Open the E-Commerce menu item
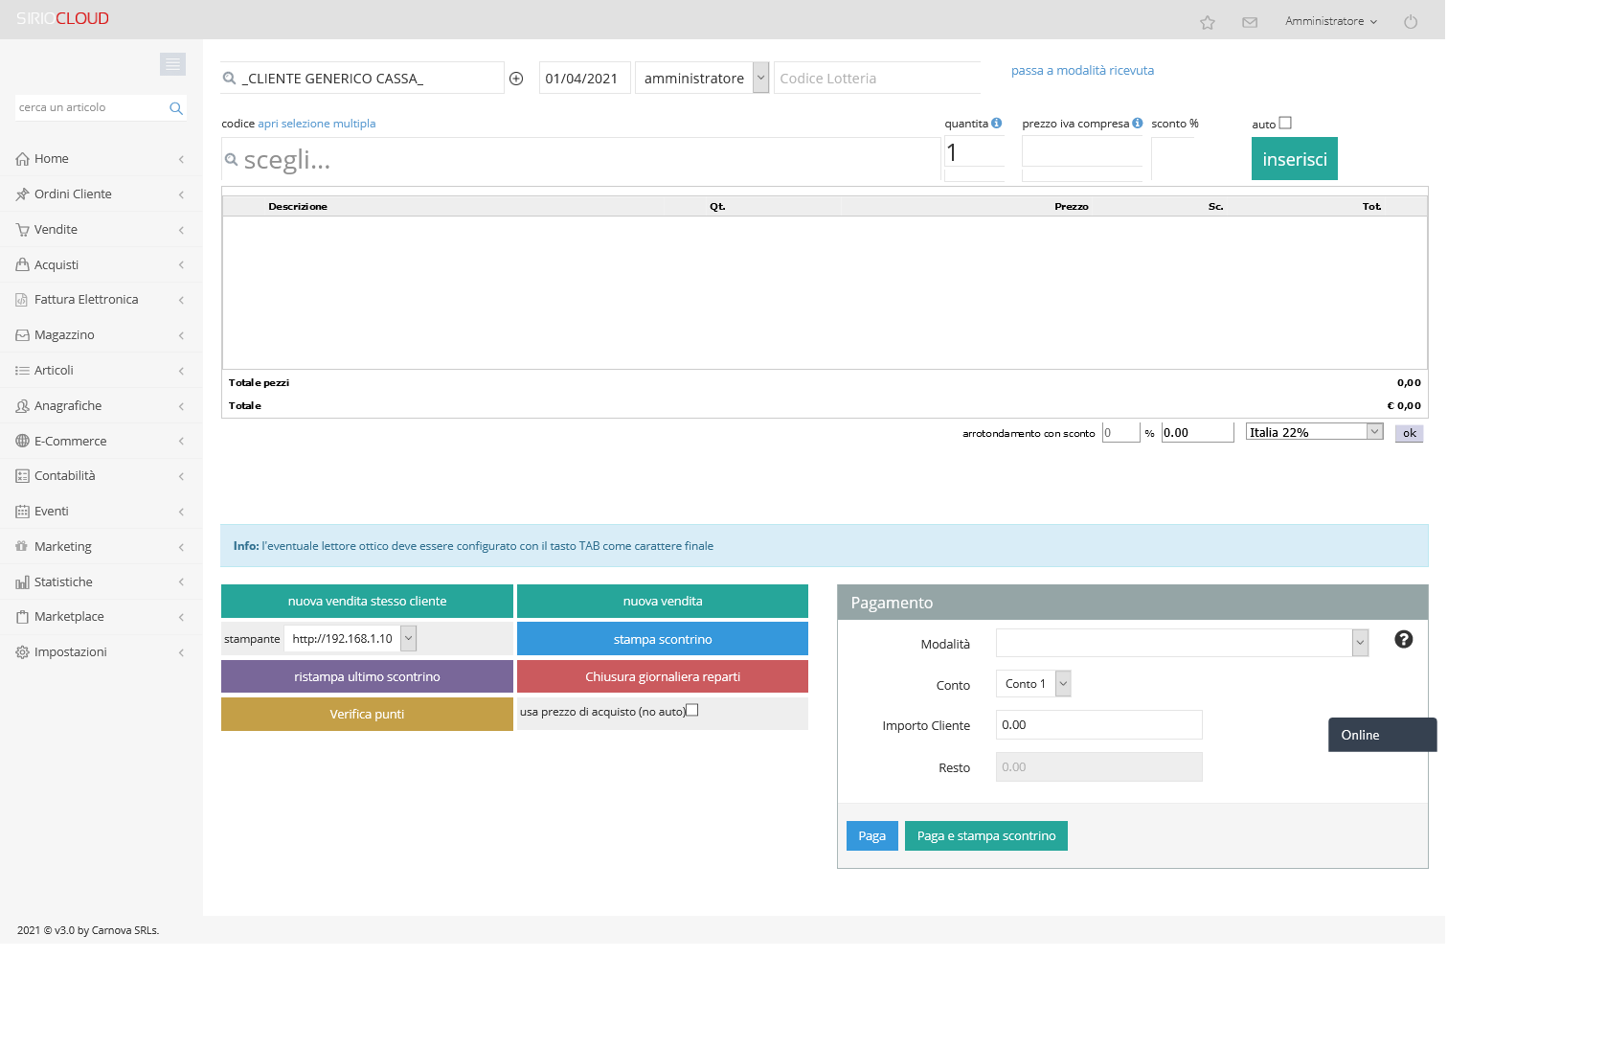The image size is (1606, 1049). click(x=101, y=441)
